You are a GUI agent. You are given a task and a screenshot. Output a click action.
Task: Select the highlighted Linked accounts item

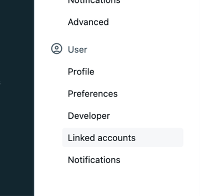123,137
